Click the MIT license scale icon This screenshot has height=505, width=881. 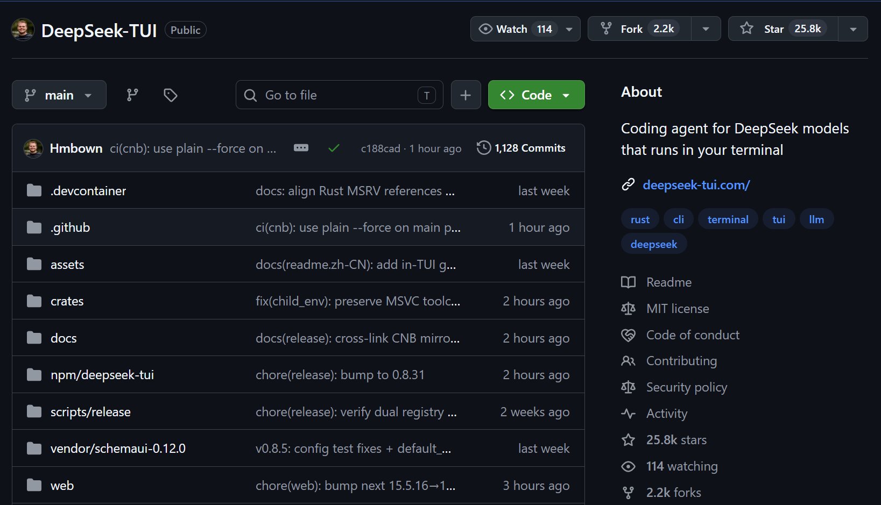pos(628,309)
